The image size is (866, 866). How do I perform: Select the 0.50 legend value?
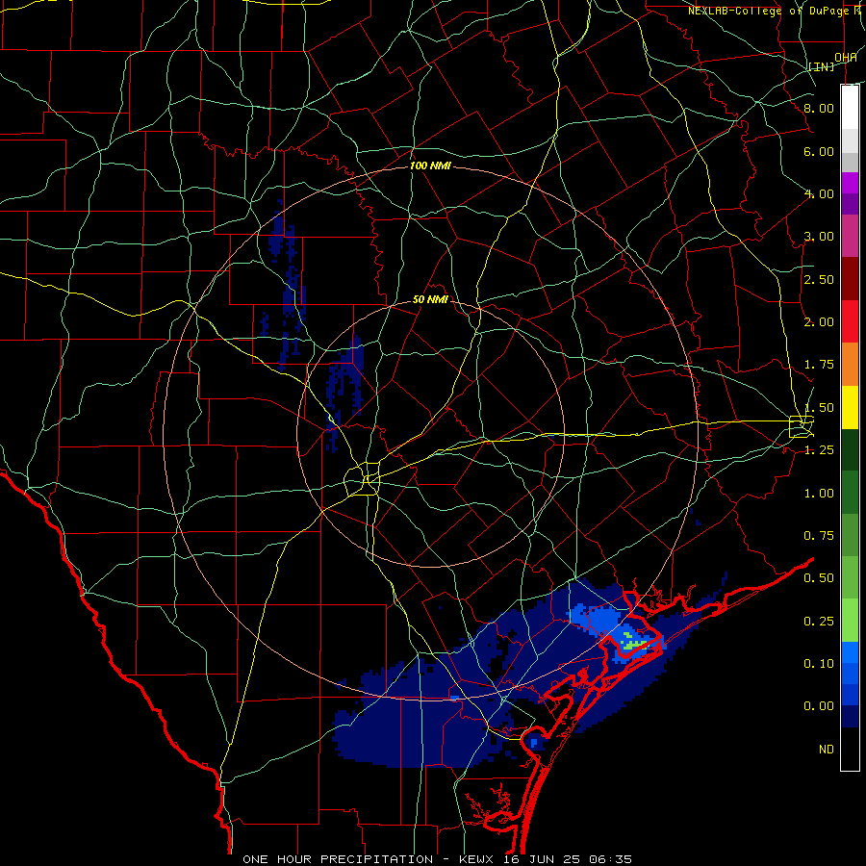[819, 578]
